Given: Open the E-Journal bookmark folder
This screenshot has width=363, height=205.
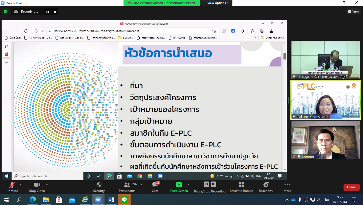Looking at the screenshot, I should [x=126, y=38].
